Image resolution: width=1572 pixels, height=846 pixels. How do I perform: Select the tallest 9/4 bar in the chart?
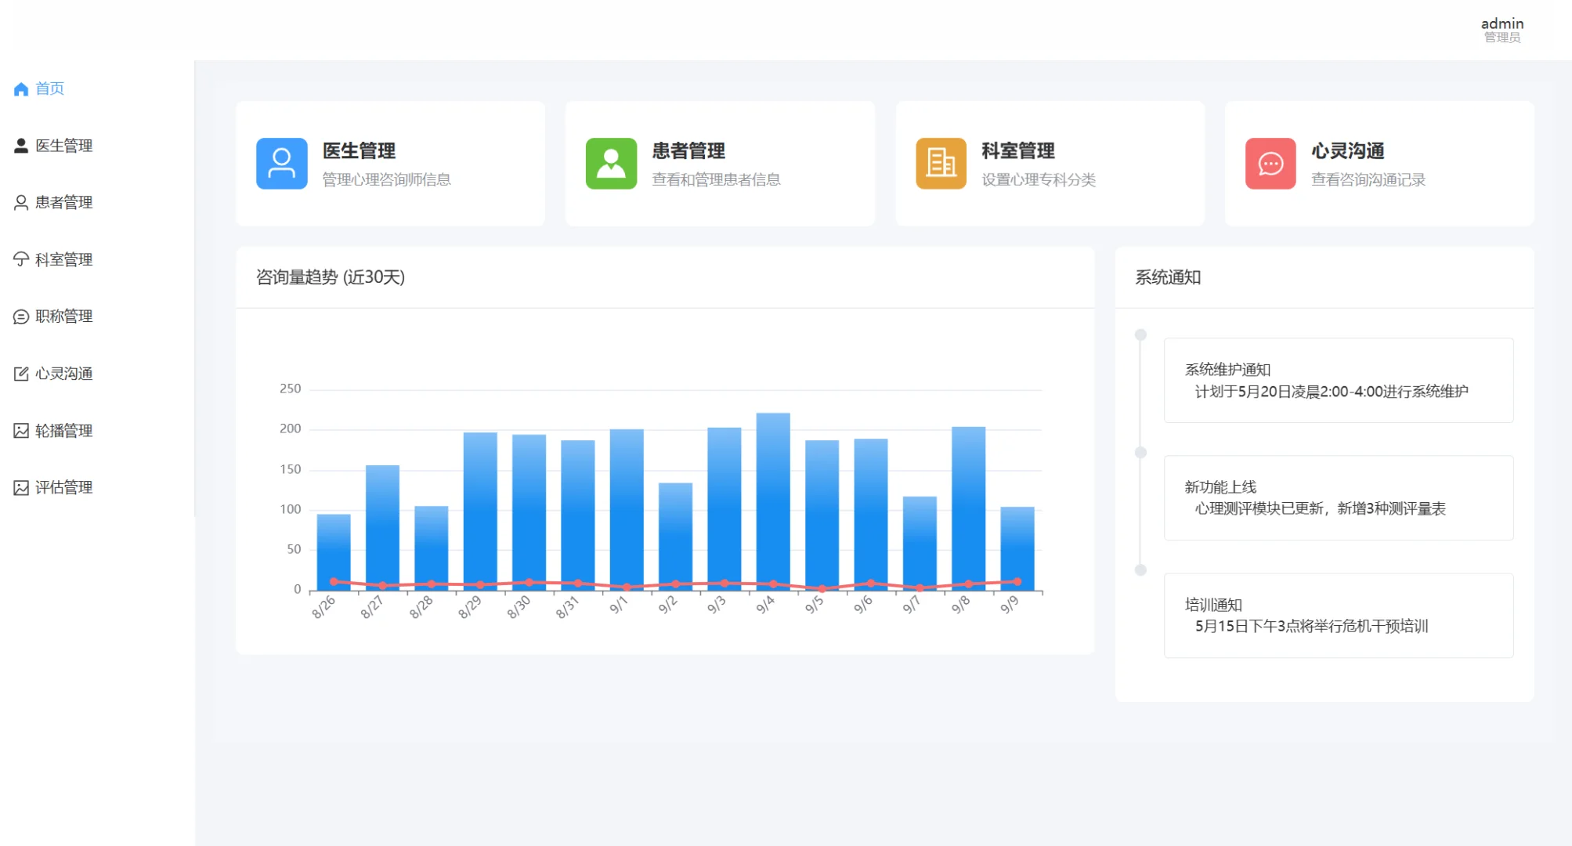click(772, 501)
